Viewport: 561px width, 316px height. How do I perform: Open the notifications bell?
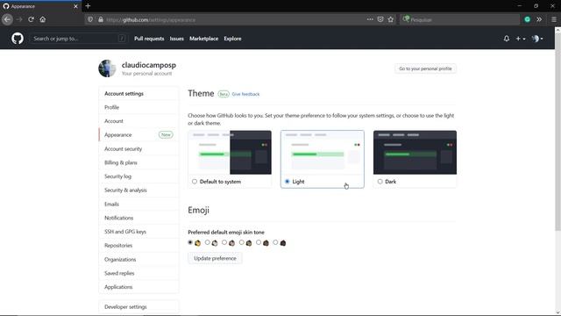tap(507, 39)
